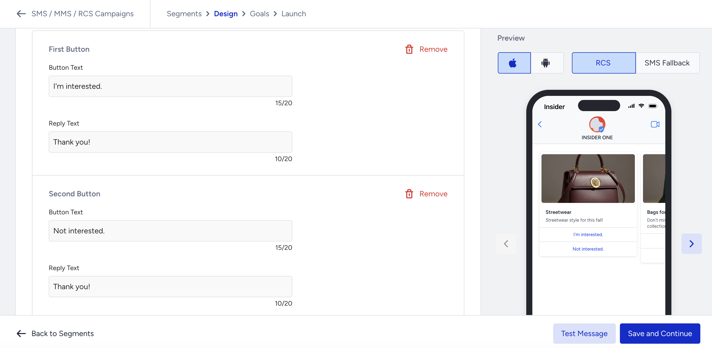
Task: Click the trash icon for Second Button
Action: coord(409,194)
